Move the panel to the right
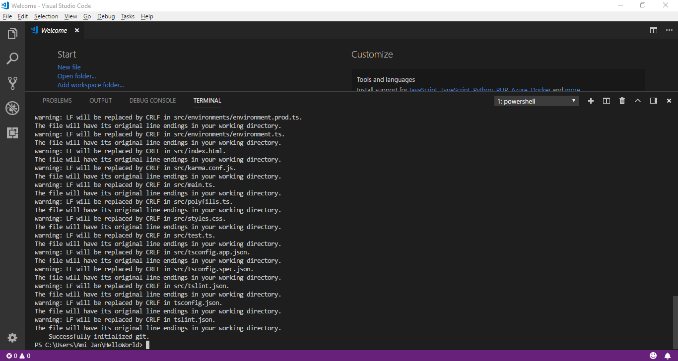Viewport: 678px width, 361px height. click(x=653, y=101)
